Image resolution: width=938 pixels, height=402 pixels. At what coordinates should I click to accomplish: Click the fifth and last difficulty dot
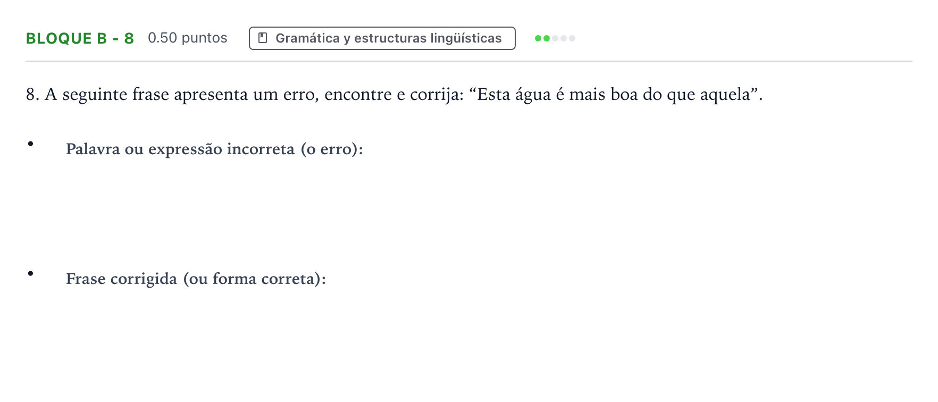[572, 38]
